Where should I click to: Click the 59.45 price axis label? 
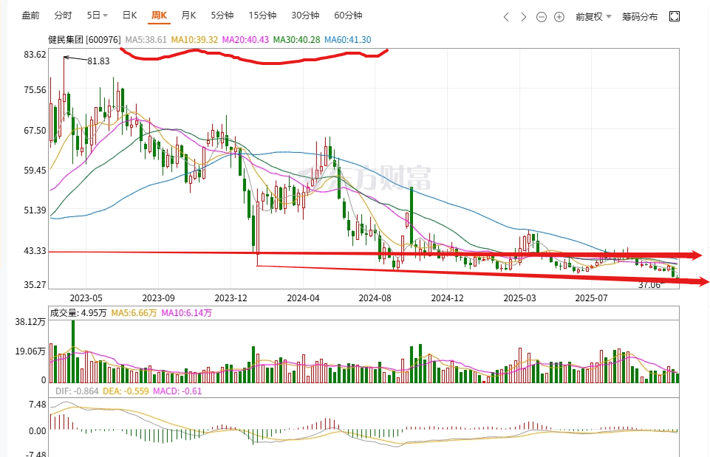pyautogui.click(x=35, y=170)
